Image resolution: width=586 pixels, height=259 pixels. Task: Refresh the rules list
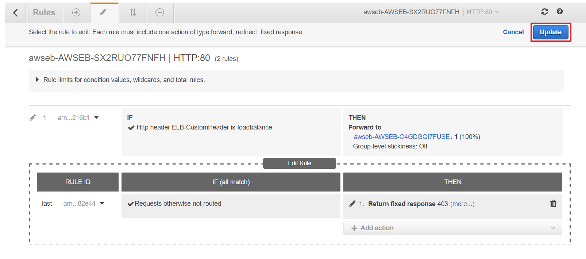(544, 11)
